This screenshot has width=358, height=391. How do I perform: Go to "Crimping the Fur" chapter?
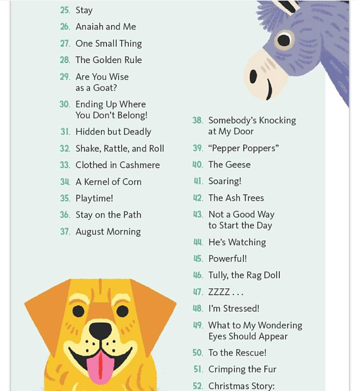(242, 369)
